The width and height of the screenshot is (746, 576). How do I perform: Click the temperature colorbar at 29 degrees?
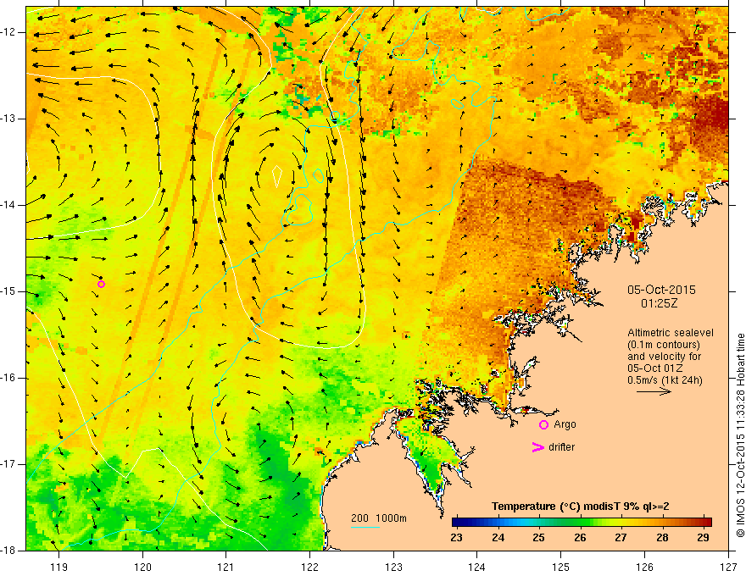click(703, 523)
